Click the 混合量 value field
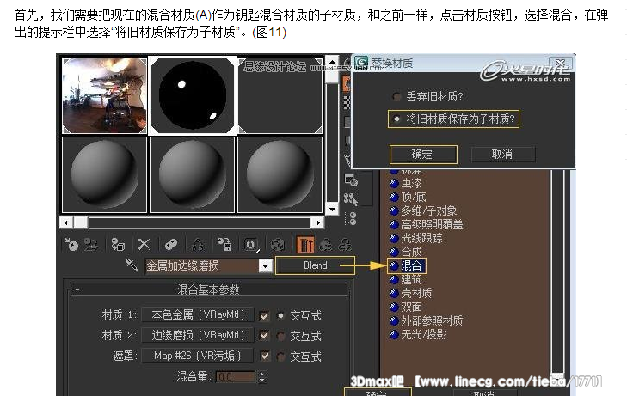The image size is (627, 396). 236,376
